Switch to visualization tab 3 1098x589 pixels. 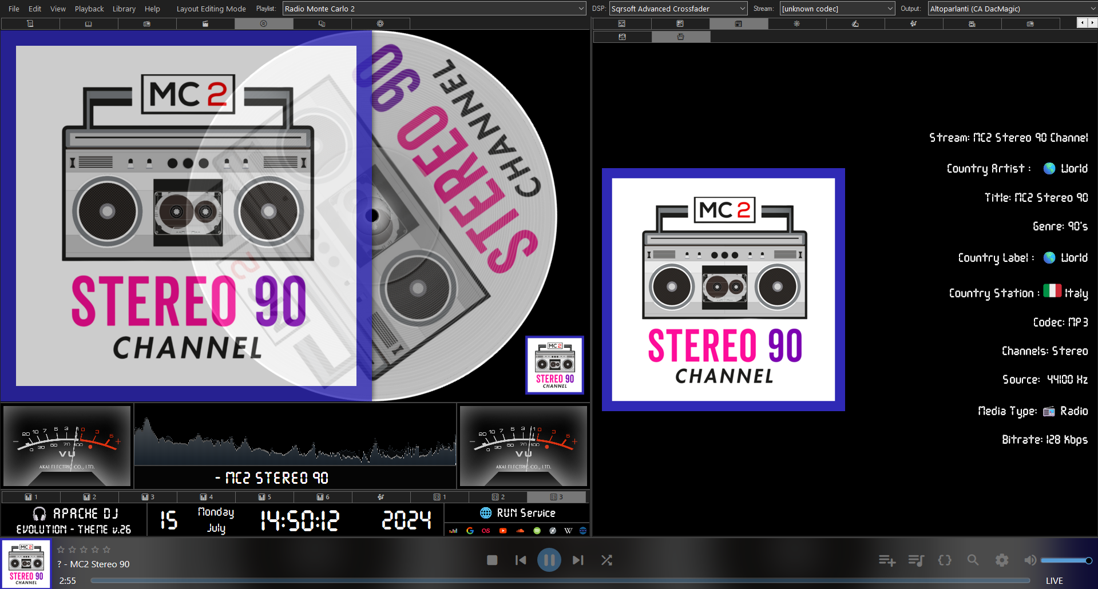pos(148,497)
